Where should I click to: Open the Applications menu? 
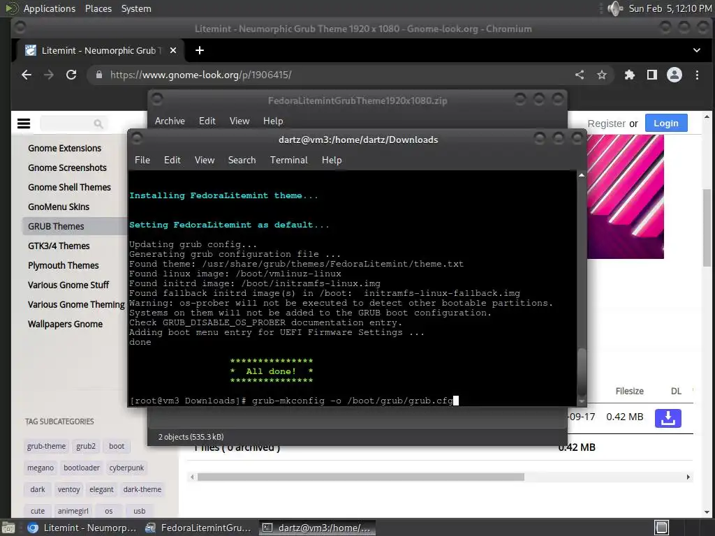50,8
